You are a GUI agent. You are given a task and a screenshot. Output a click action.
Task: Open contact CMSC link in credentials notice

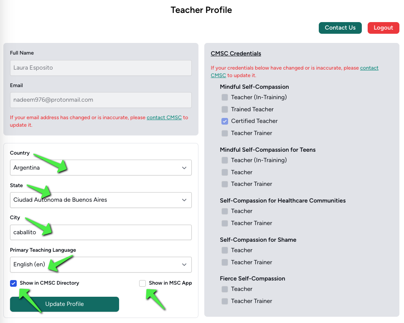coord(369,68)
